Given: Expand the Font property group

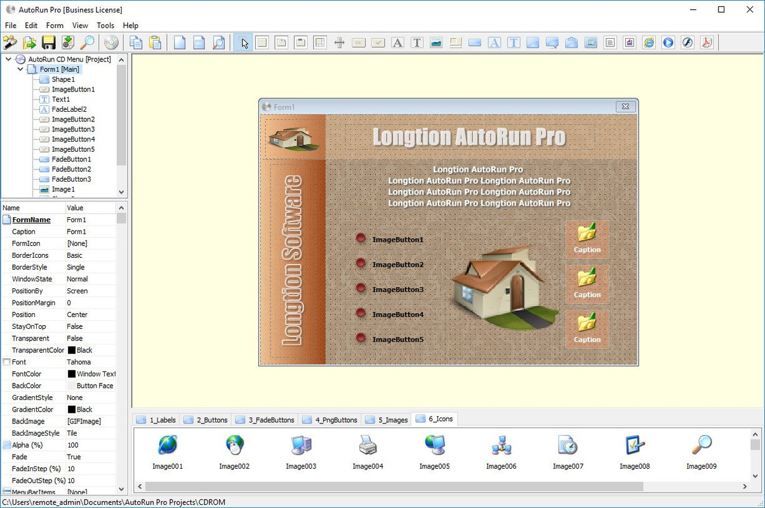Looking at the screenshot, I should 6,362.
